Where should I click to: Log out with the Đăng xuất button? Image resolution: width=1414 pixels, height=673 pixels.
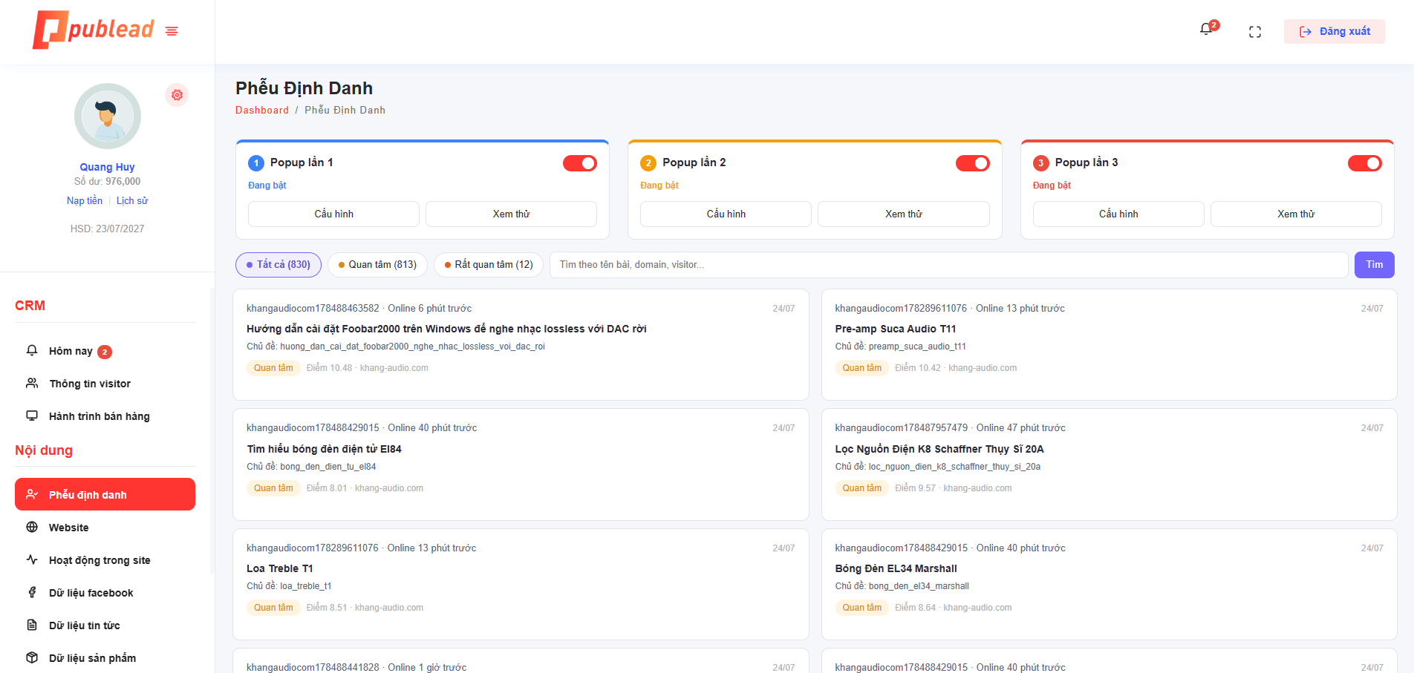(1335, 31)
